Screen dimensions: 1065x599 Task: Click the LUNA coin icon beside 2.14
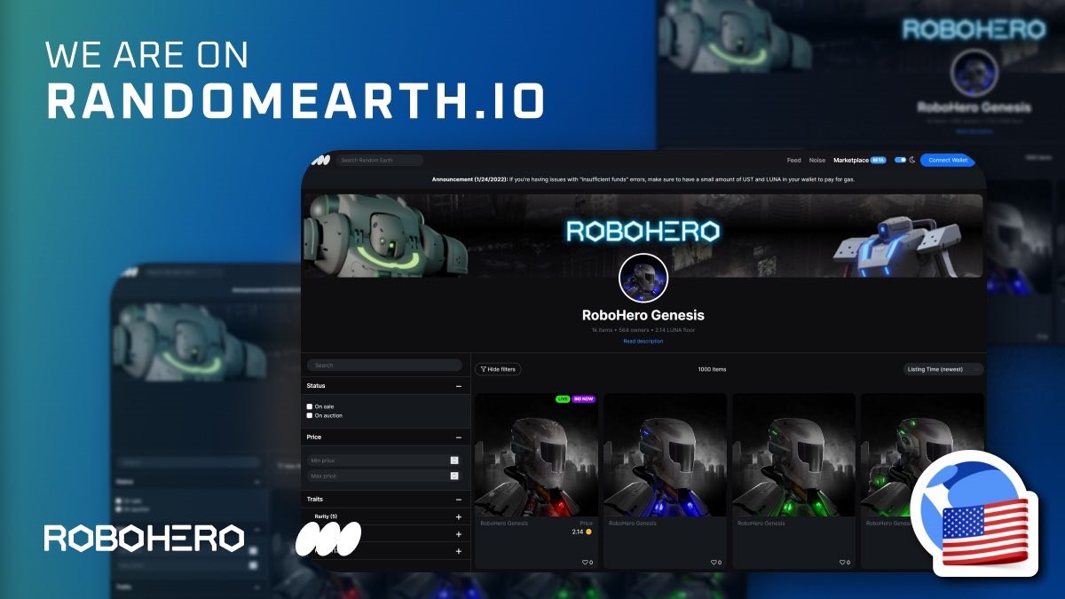[588, 532]
